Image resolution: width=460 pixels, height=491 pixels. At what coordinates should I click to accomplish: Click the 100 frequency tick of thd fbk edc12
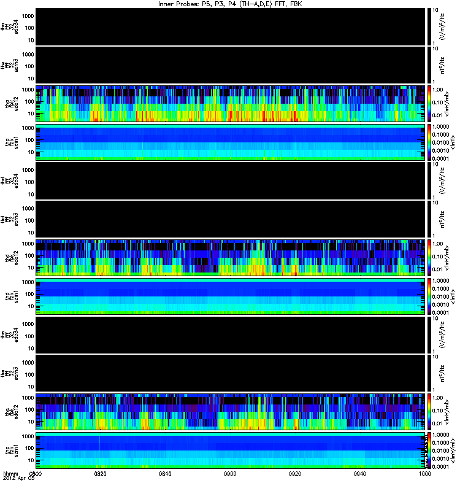(29, 255)
